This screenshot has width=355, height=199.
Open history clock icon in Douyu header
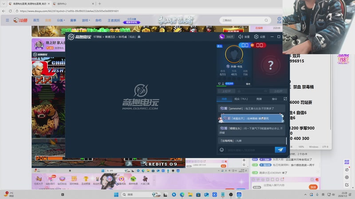[279, 20]
